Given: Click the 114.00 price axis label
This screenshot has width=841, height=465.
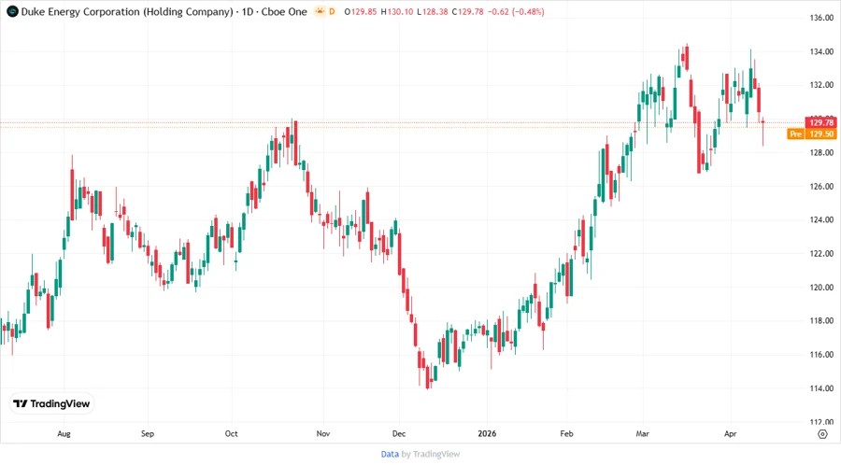Looking at the screenshot, I should [x=821, y=387].
